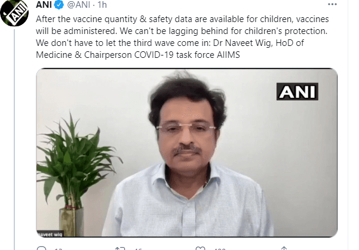Open the three-dot more options menu
The image size is (359, 250).
[332, 4]
